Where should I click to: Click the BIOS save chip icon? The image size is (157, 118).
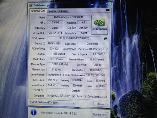[105, 38]
